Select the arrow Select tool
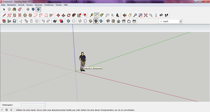210x112 pixels. pyautogui.click(x=4, y=9)
